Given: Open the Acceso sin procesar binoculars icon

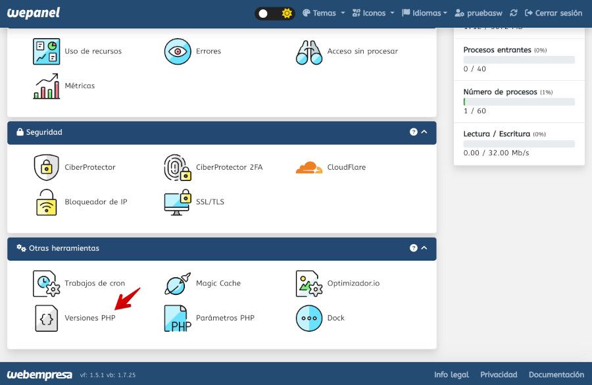Looking at the screenshot, I should (x=309, y=52).
